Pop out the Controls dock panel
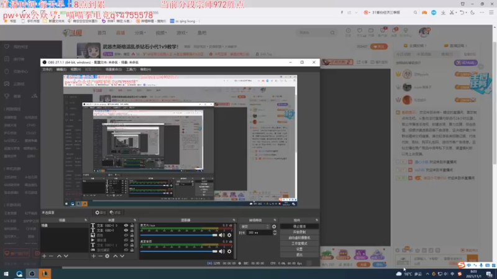Image resolution: width=497 pixels, height=279 pixels. [x=317, y=220]
